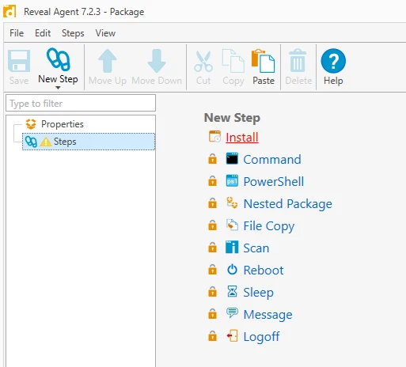
Task: Click the PowerShell ps1 icon
Action: tap(232, 181)
